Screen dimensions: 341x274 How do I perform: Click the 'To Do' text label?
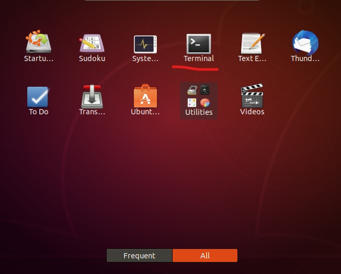(38, 112)
